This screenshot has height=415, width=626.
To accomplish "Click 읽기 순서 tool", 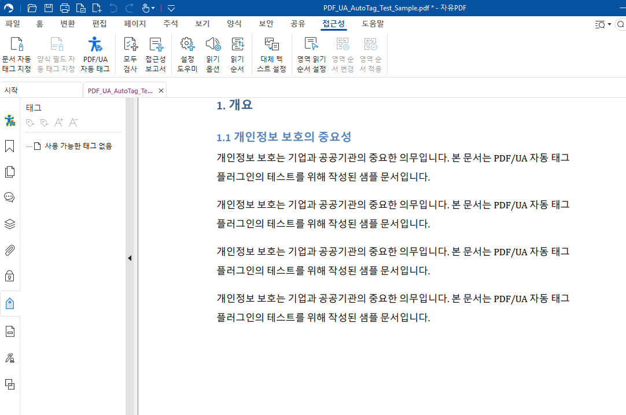I will tap(237, 54).
